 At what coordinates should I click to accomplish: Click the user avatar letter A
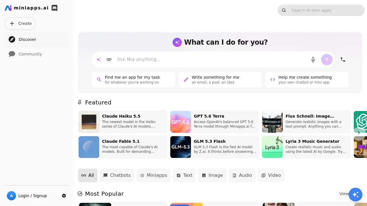click(x=11, y=196)
